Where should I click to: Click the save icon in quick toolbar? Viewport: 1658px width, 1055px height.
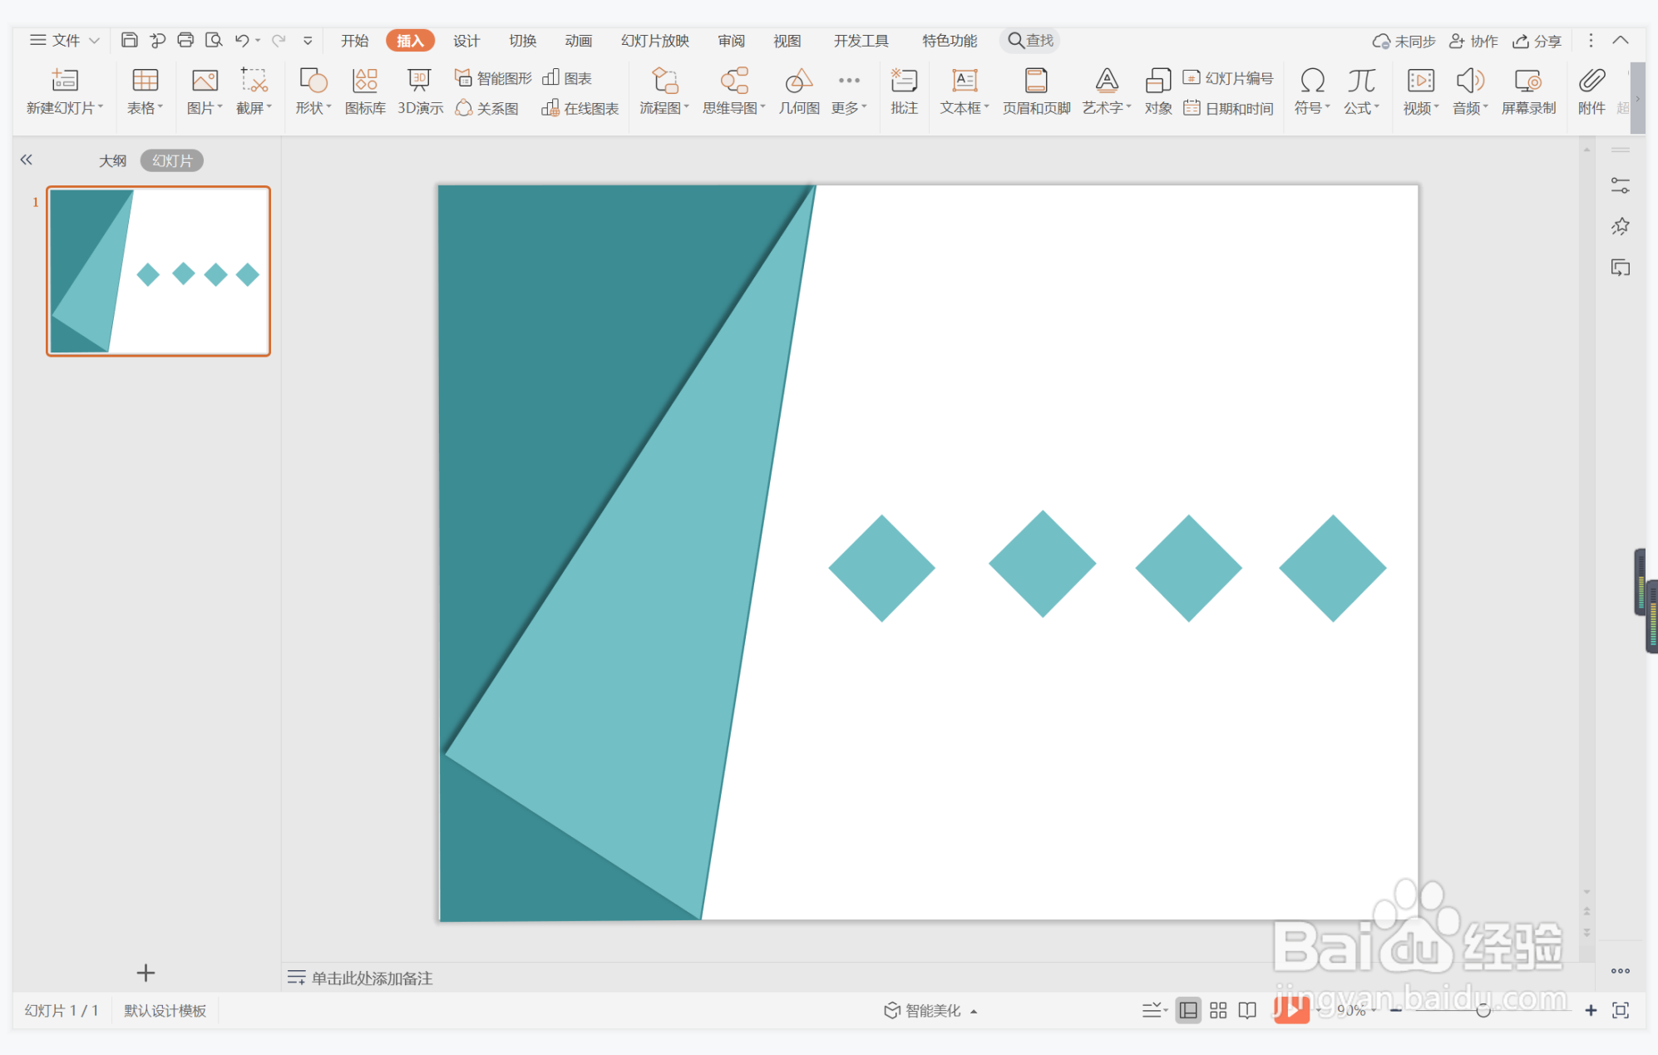click(129, 40)
